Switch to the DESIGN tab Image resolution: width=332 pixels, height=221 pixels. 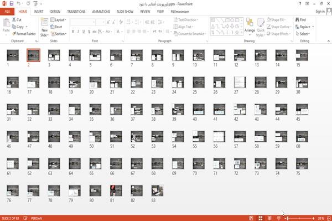(55, 12)
